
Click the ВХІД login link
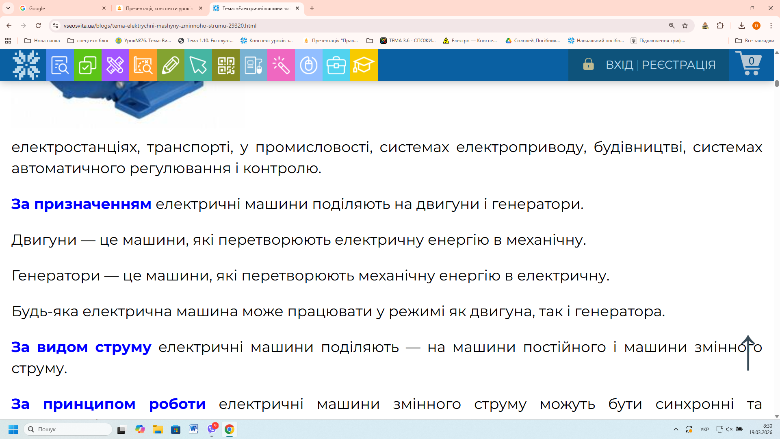pos(619,65)
